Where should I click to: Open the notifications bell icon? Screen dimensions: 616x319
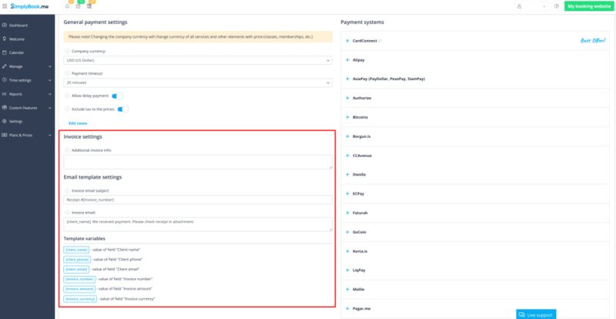tap(68, 6)
